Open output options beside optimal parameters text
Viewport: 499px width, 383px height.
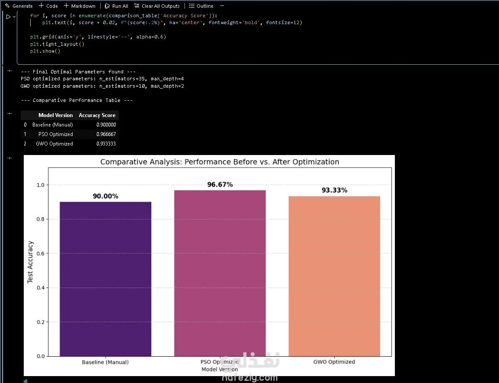(10, 71)
